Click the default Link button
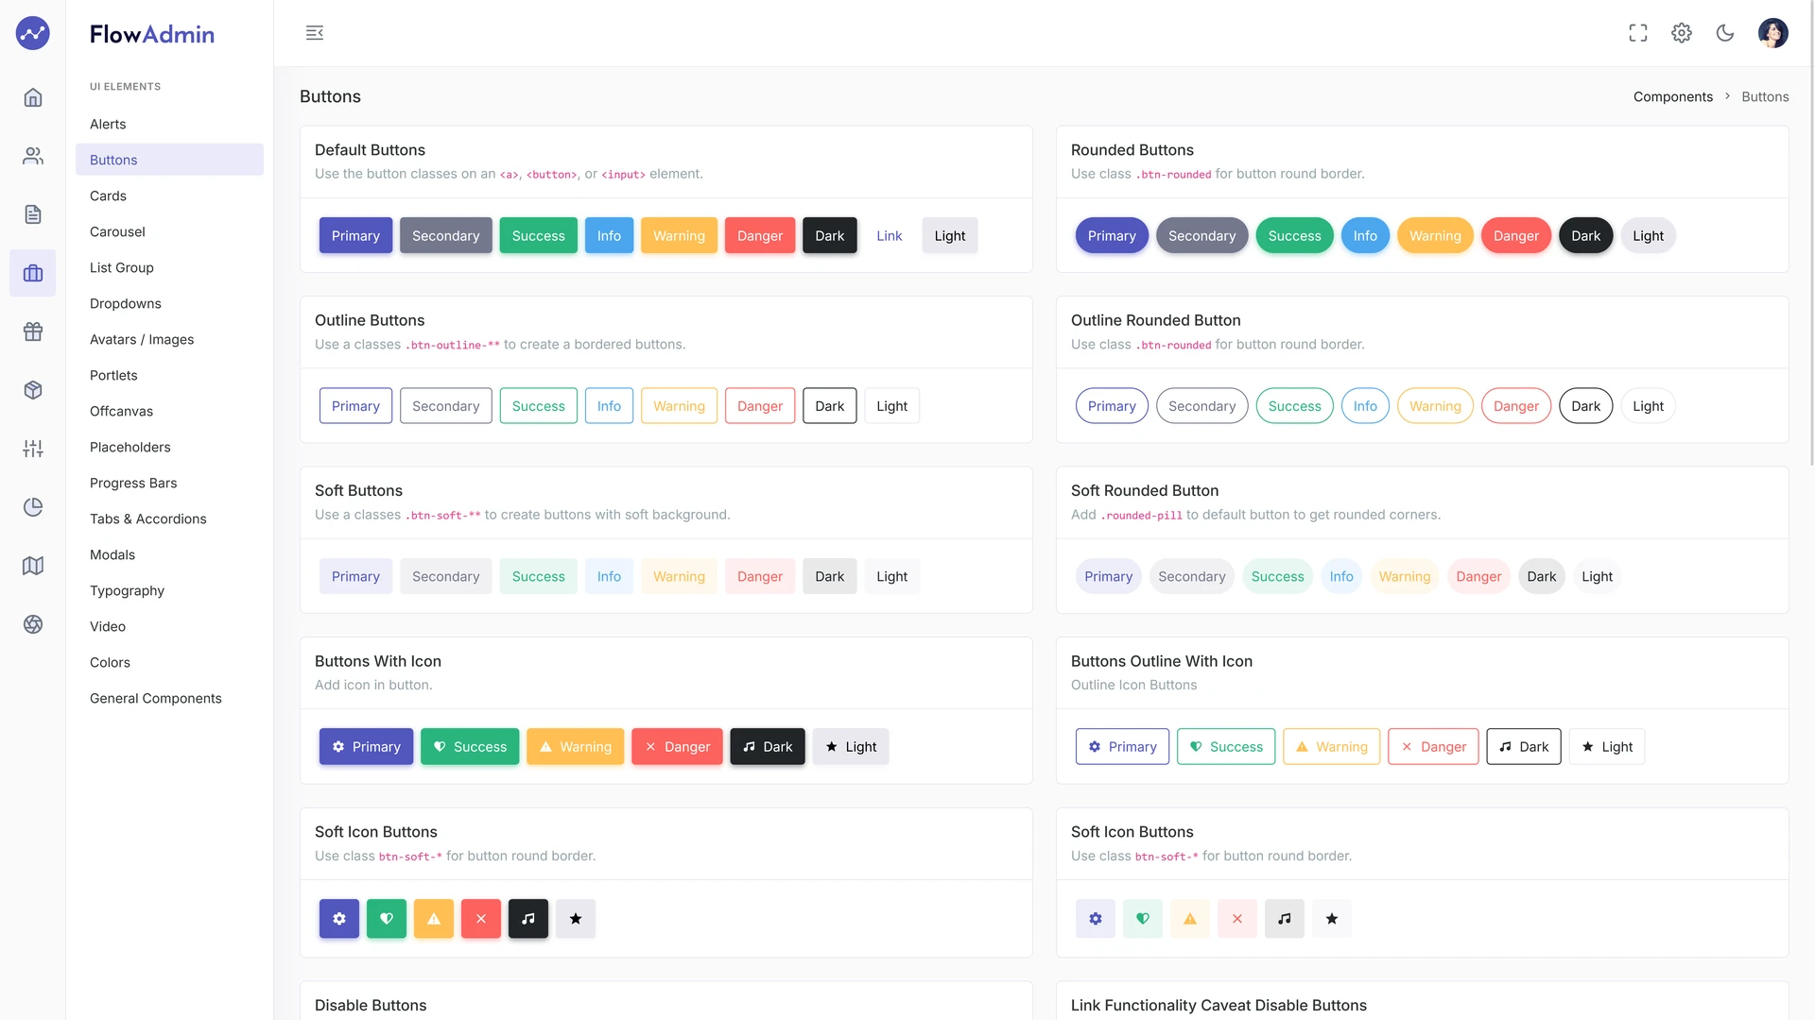This screenshot has height=1020, width=1815. pos(890,235)
